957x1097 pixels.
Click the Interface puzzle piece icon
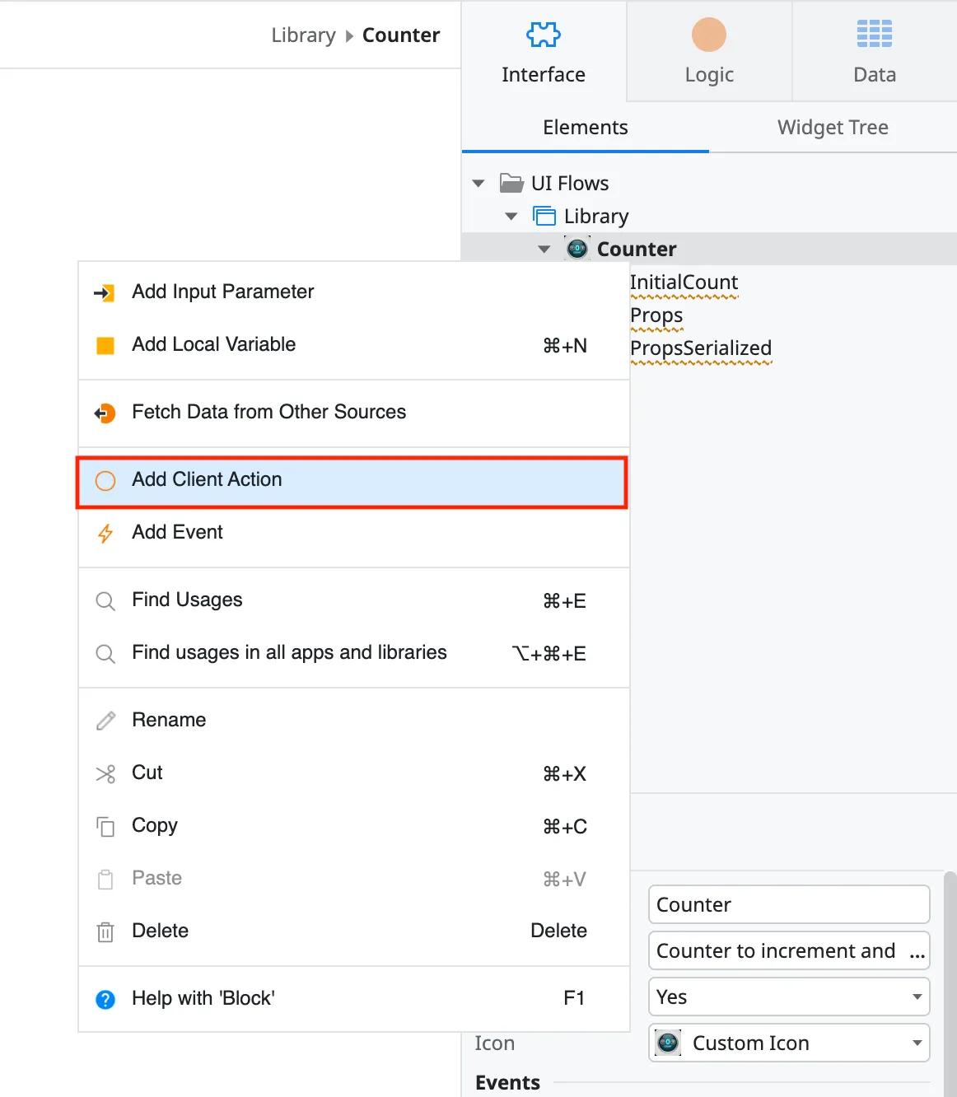544,34
